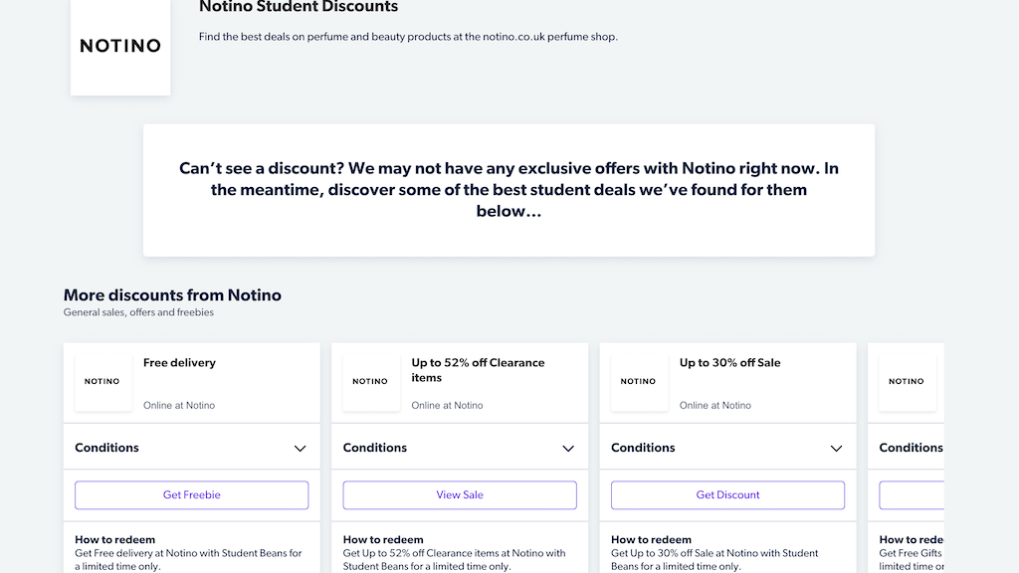
Task: Open Conditions section of Clearance items offer
Action: (375, 448)
